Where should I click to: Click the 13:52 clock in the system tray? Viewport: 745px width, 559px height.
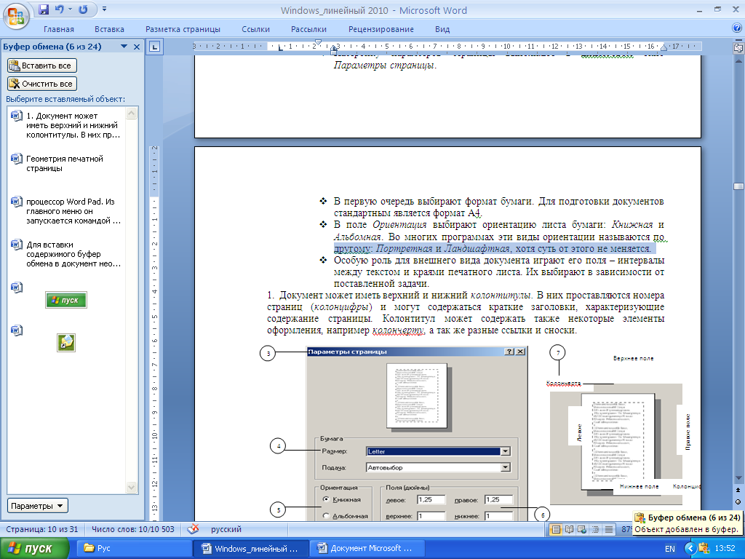[x=725, y=549]
